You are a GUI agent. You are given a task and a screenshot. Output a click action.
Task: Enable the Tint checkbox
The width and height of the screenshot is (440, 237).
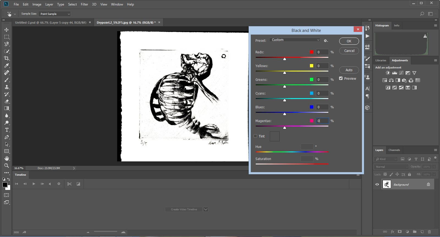(255, 136)
